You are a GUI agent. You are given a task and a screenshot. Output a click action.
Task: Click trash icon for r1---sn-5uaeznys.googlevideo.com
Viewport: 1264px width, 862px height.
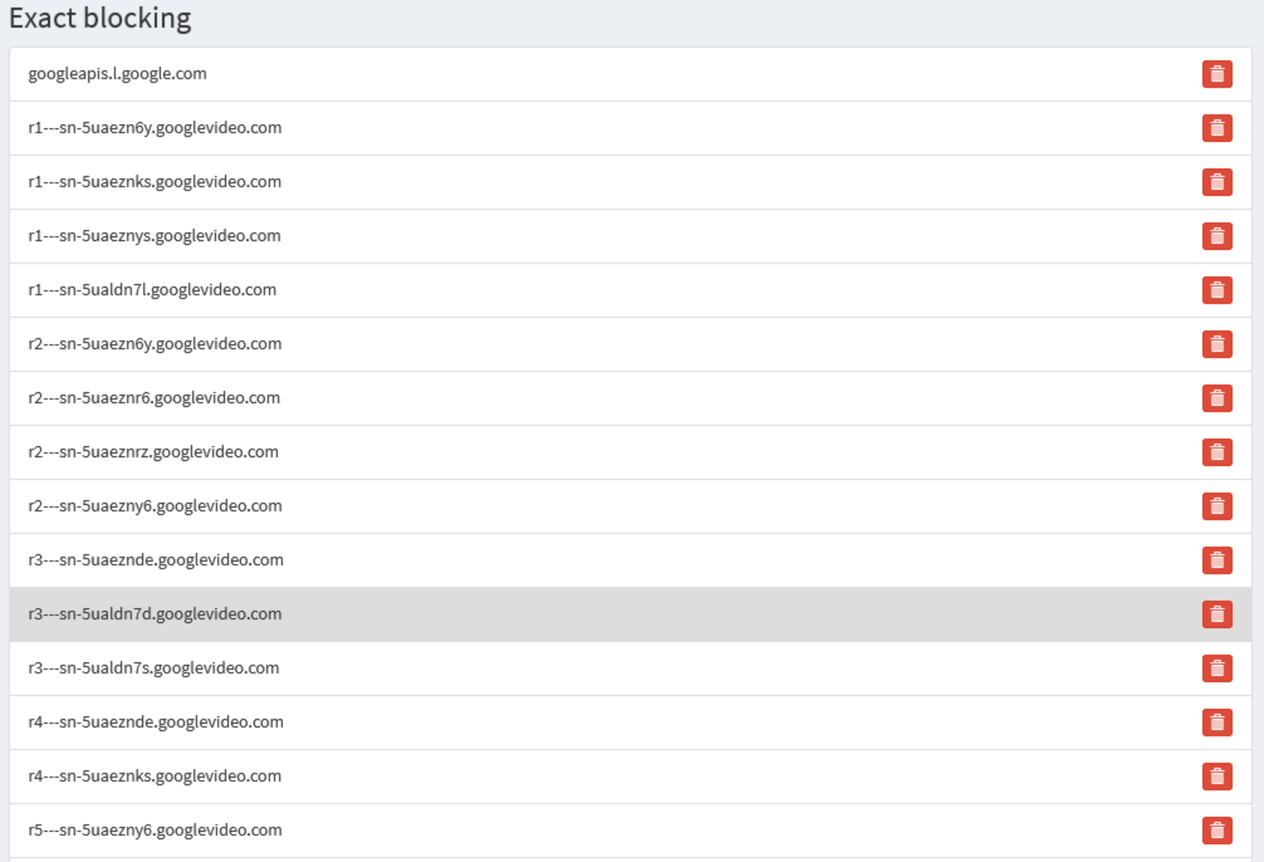pos(1217,236)
